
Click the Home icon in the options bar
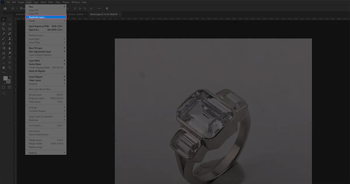[x=5, y=8]
